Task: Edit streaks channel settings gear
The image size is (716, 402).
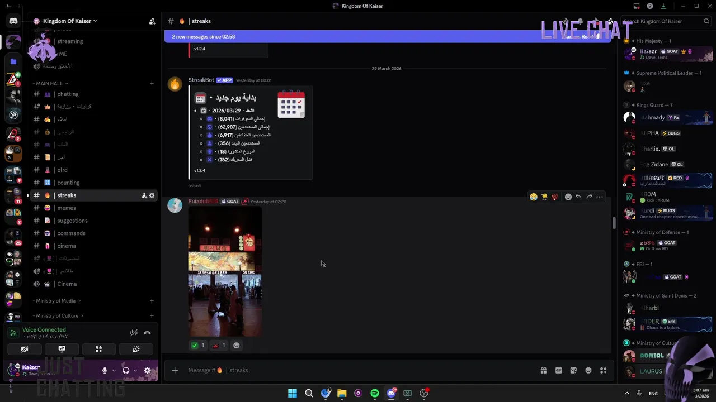Action: pos(152,195)
